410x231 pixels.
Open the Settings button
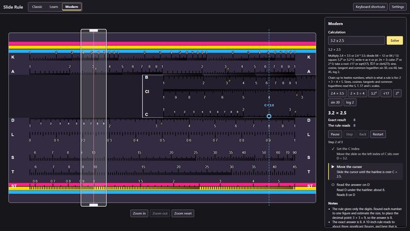tap(397, 7)
